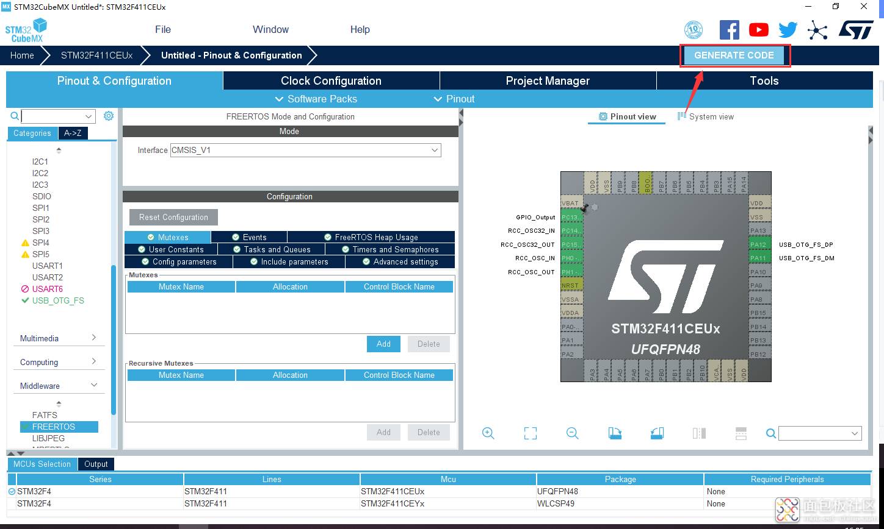The width and height of the screenshot is (884, 529).
Task: Open the peripheral search dropdown
Action: pyautogui.click(x=89, y=116)
